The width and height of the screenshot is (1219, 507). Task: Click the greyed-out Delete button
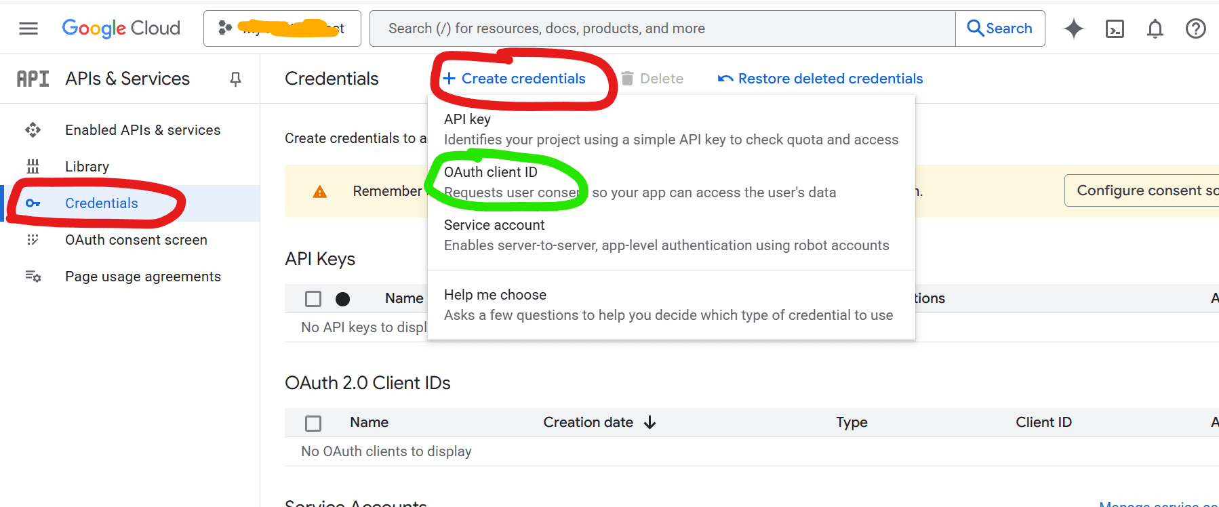(x=652, y=79)
